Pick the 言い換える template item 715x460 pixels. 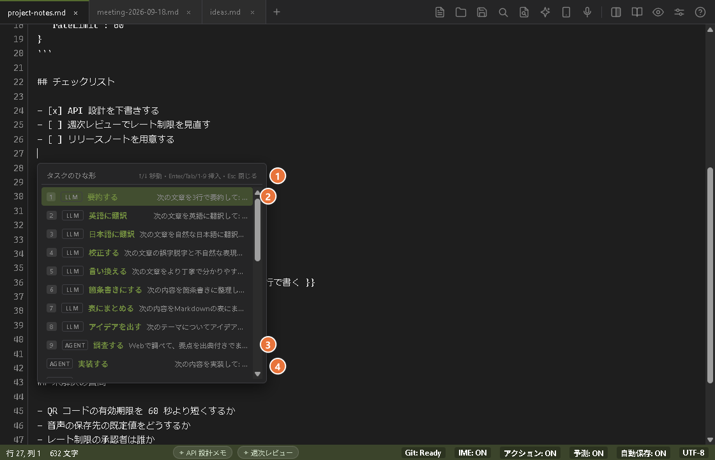point(147,271)
